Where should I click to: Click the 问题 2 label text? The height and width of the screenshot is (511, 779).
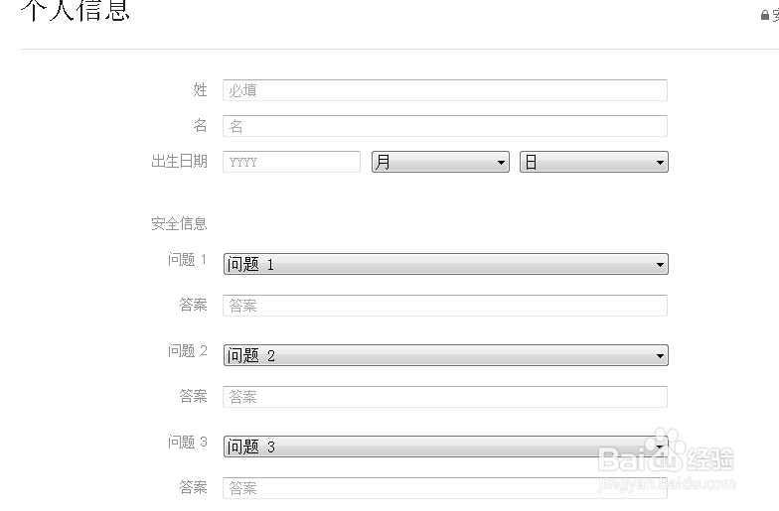pos(187,351)
